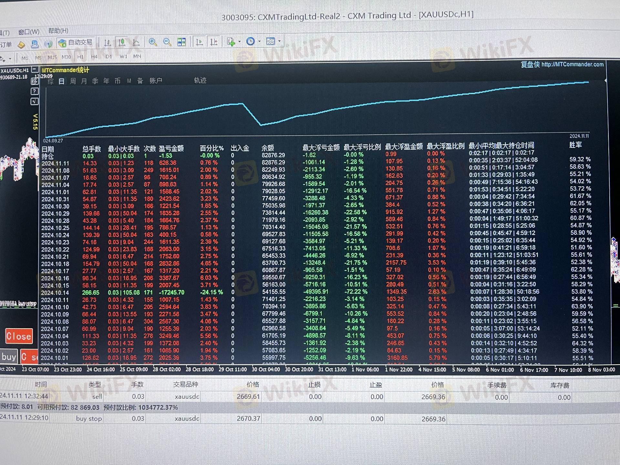Click the question mark help icon
Viewport: 620px width, 465px height.
tap(35, 91)
